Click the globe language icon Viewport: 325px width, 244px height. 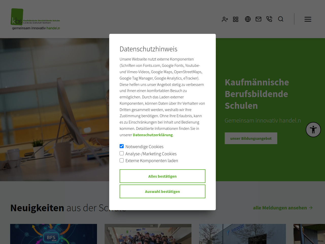pyautogui.click(x=248, y=19)
